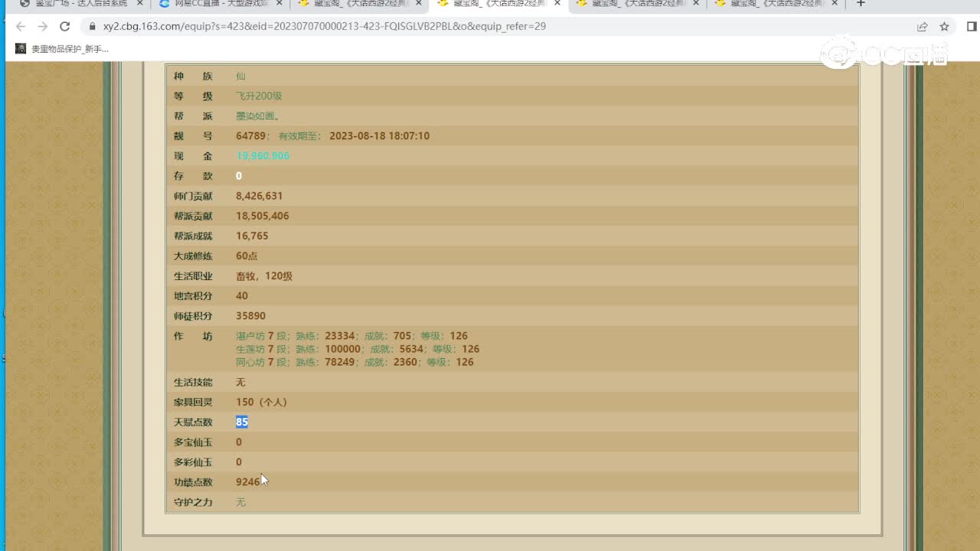Reload the current page
Viewport: 980px width, 551px height.
[x=65, y=26]
